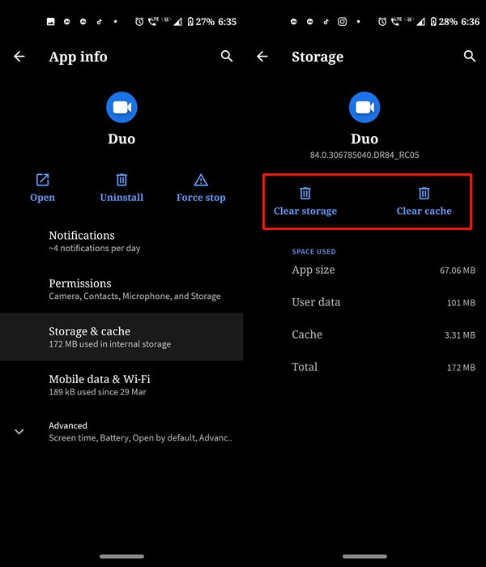486x567 pixels.
Task: Tap the Clear storage label
Action: point(305,211)
